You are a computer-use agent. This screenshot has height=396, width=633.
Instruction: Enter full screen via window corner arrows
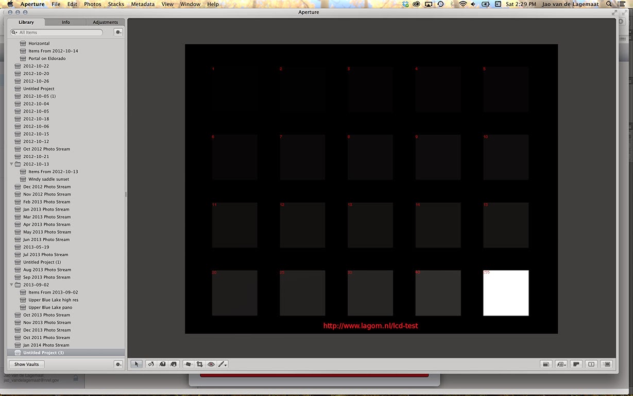click(x=614, y=12)
